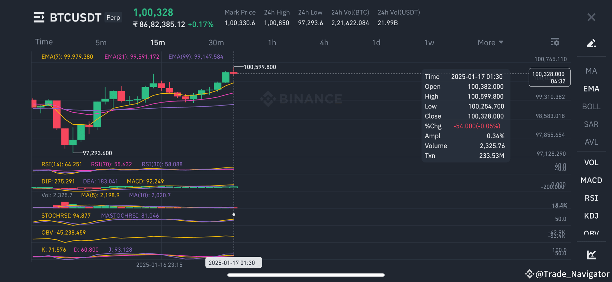Click the 24h Low value 97,293.6
Viewport: 612px width, 282px height.
[310, 23]
